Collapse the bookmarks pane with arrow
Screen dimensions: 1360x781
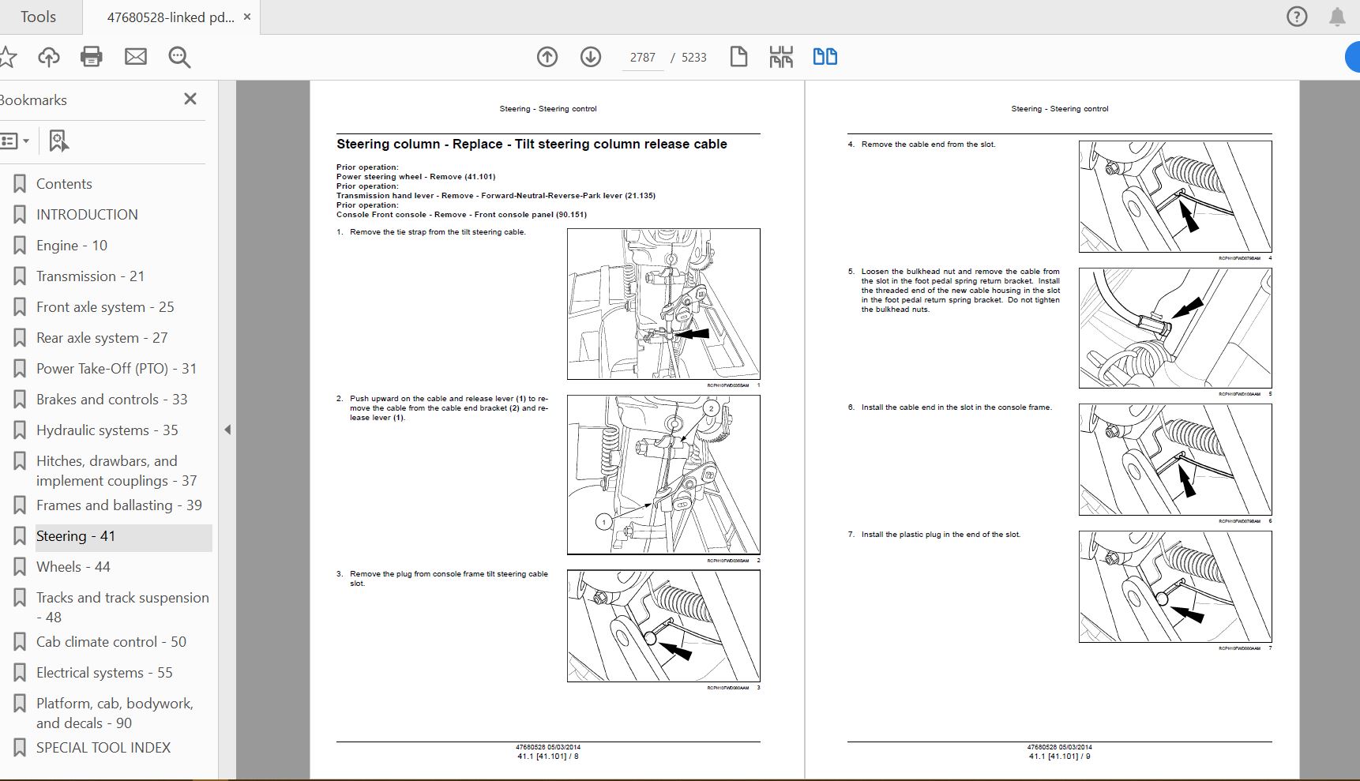point(227,430)
